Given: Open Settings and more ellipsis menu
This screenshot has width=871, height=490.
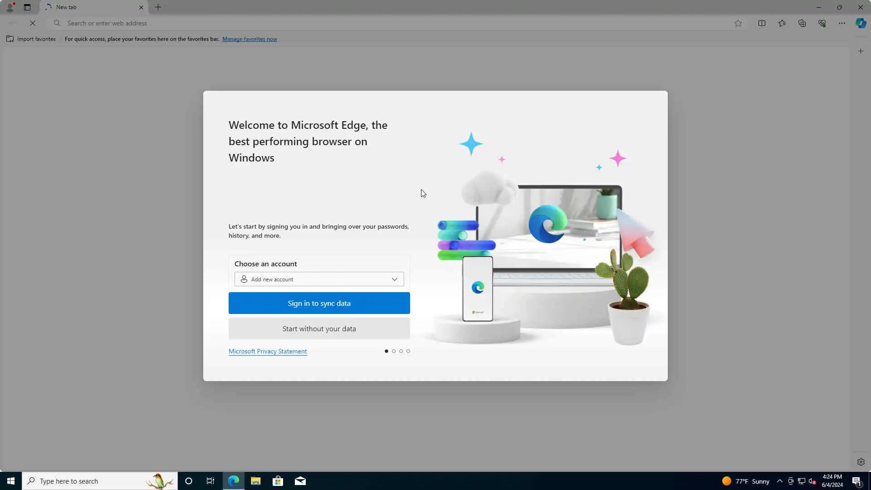Looking at the screenshot, I should (842, 23).
